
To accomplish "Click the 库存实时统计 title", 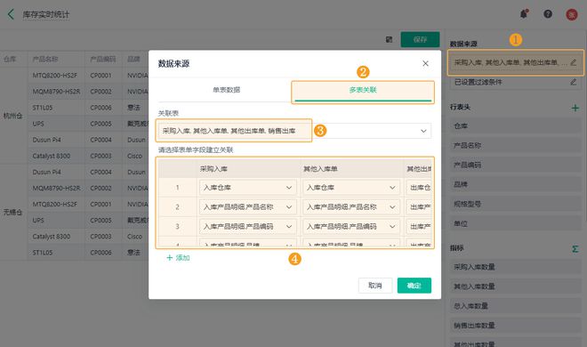I will coord(46,14).
